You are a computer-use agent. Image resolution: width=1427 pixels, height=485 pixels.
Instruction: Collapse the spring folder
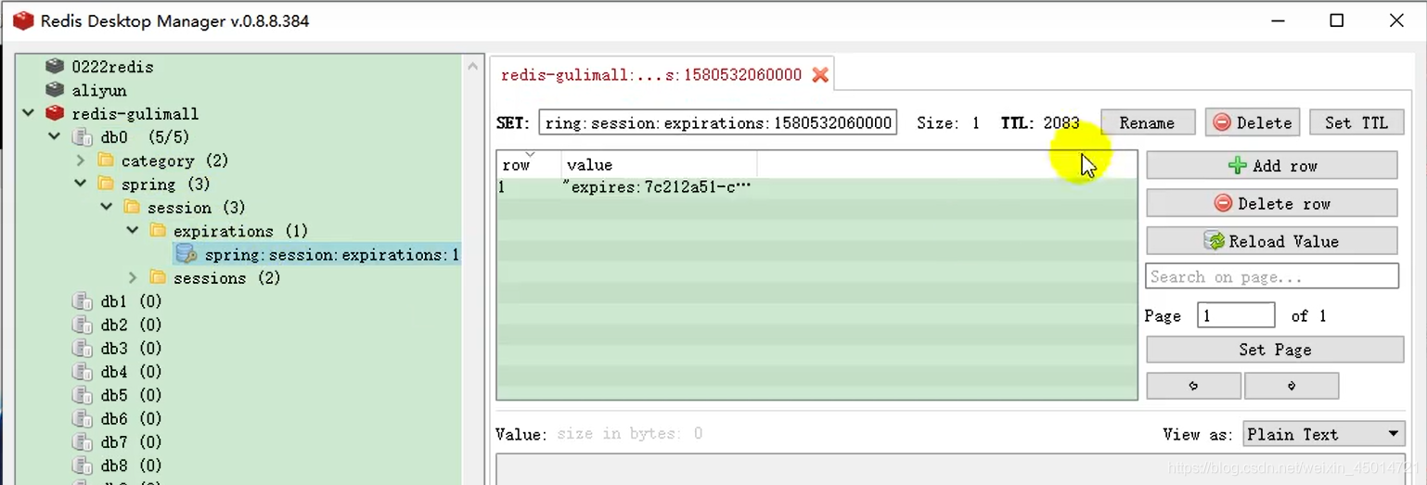point(81,184)
